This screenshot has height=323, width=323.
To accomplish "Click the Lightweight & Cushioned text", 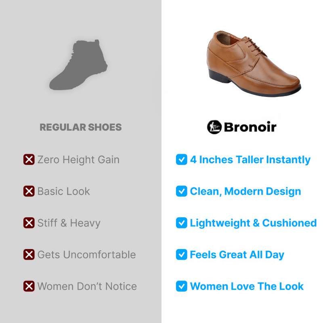I will 253,223.
